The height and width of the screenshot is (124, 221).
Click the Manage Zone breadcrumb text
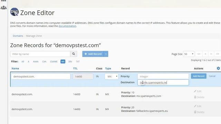tap(34, 36)
